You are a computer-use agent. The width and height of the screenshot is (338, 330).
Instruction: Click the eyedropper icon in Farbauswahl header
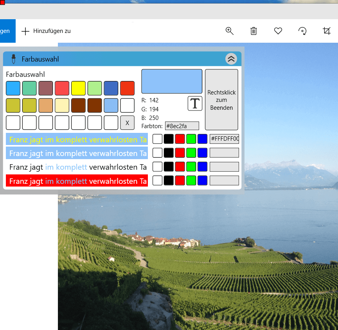(14, 59)
